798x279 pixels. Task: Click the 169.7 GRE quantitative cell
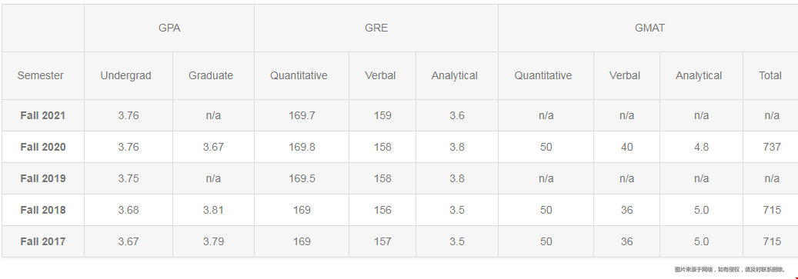click(x=302, y=115)
